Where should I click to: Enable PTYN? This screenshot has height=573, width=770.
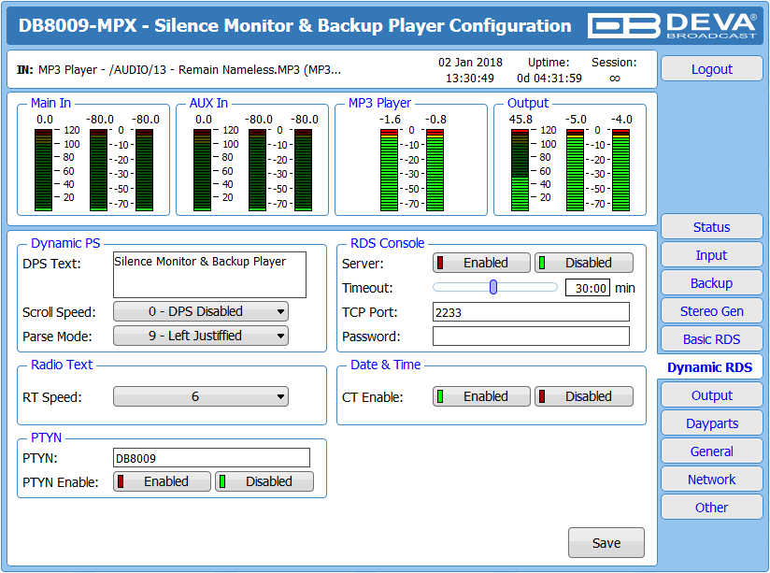[162, 481]
